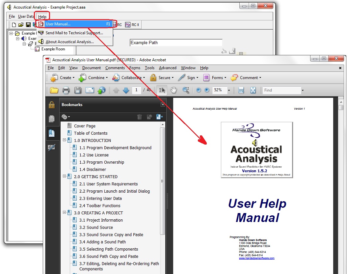
Task: Open the Cover Page bookmark
Action: tap(85, 126)
